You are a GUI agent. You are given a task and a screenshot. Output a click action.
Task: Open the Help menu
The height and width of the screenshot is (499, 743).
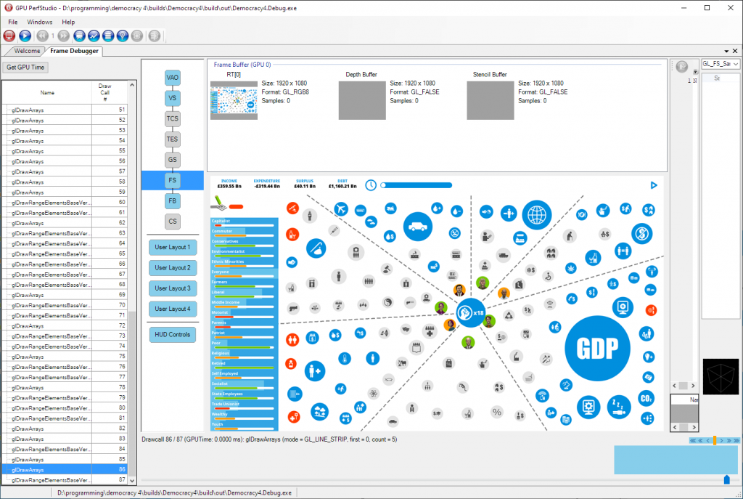click(68, 22)
